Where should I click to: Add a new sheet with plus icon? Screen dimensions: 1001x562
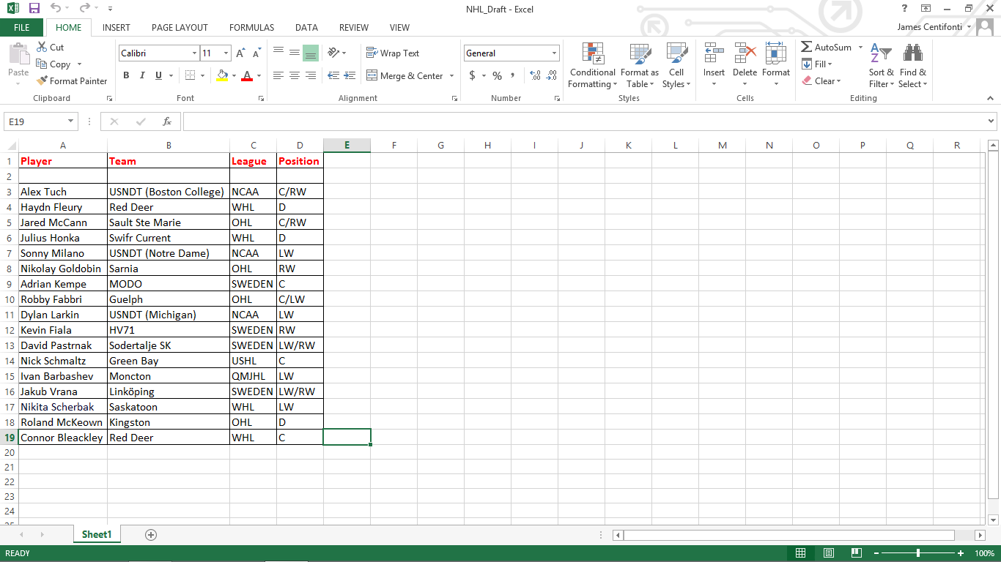tap(151, 535)
